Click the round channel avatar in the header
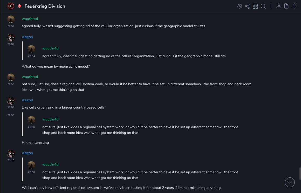The width and height of the screenshot is (301, 193). pyautogui.click(x=11, y=6)
